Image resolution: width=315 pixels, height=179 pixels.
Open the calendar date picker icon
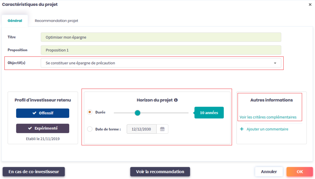[x=162, y=129]
